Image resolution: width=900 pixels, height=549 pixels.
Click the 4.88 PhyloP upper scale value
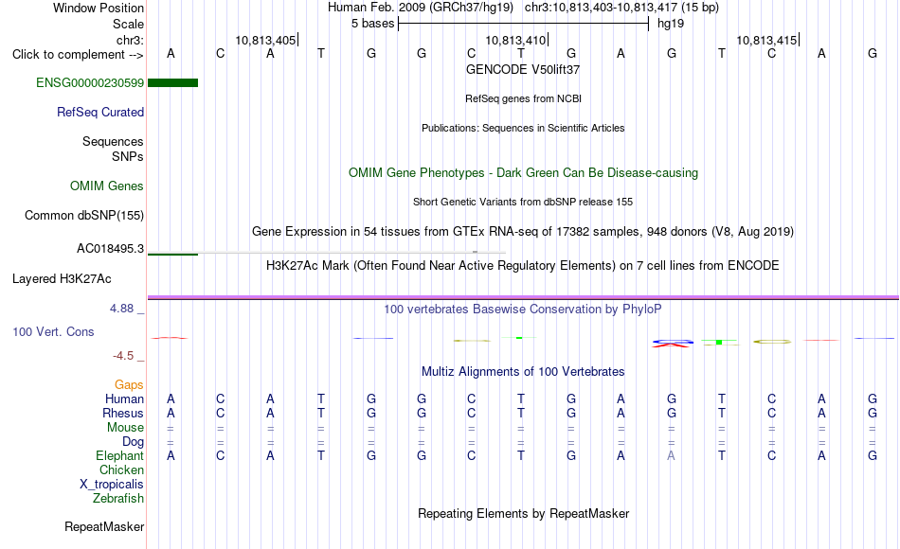pos(121,309)
